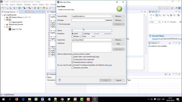This screenshot has width=182, height=102.
Task: Enable the Generate comments checkbox
Action: [x=73, y=68]
